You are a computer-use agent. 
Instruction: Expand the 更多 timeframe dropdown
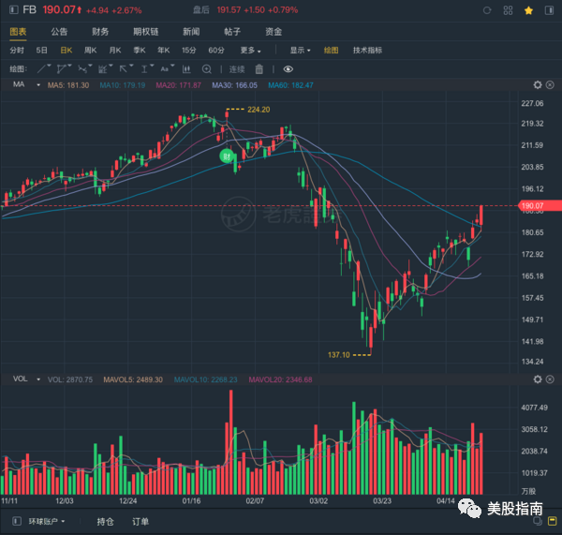pyautogui.click(x=250, y=50)
